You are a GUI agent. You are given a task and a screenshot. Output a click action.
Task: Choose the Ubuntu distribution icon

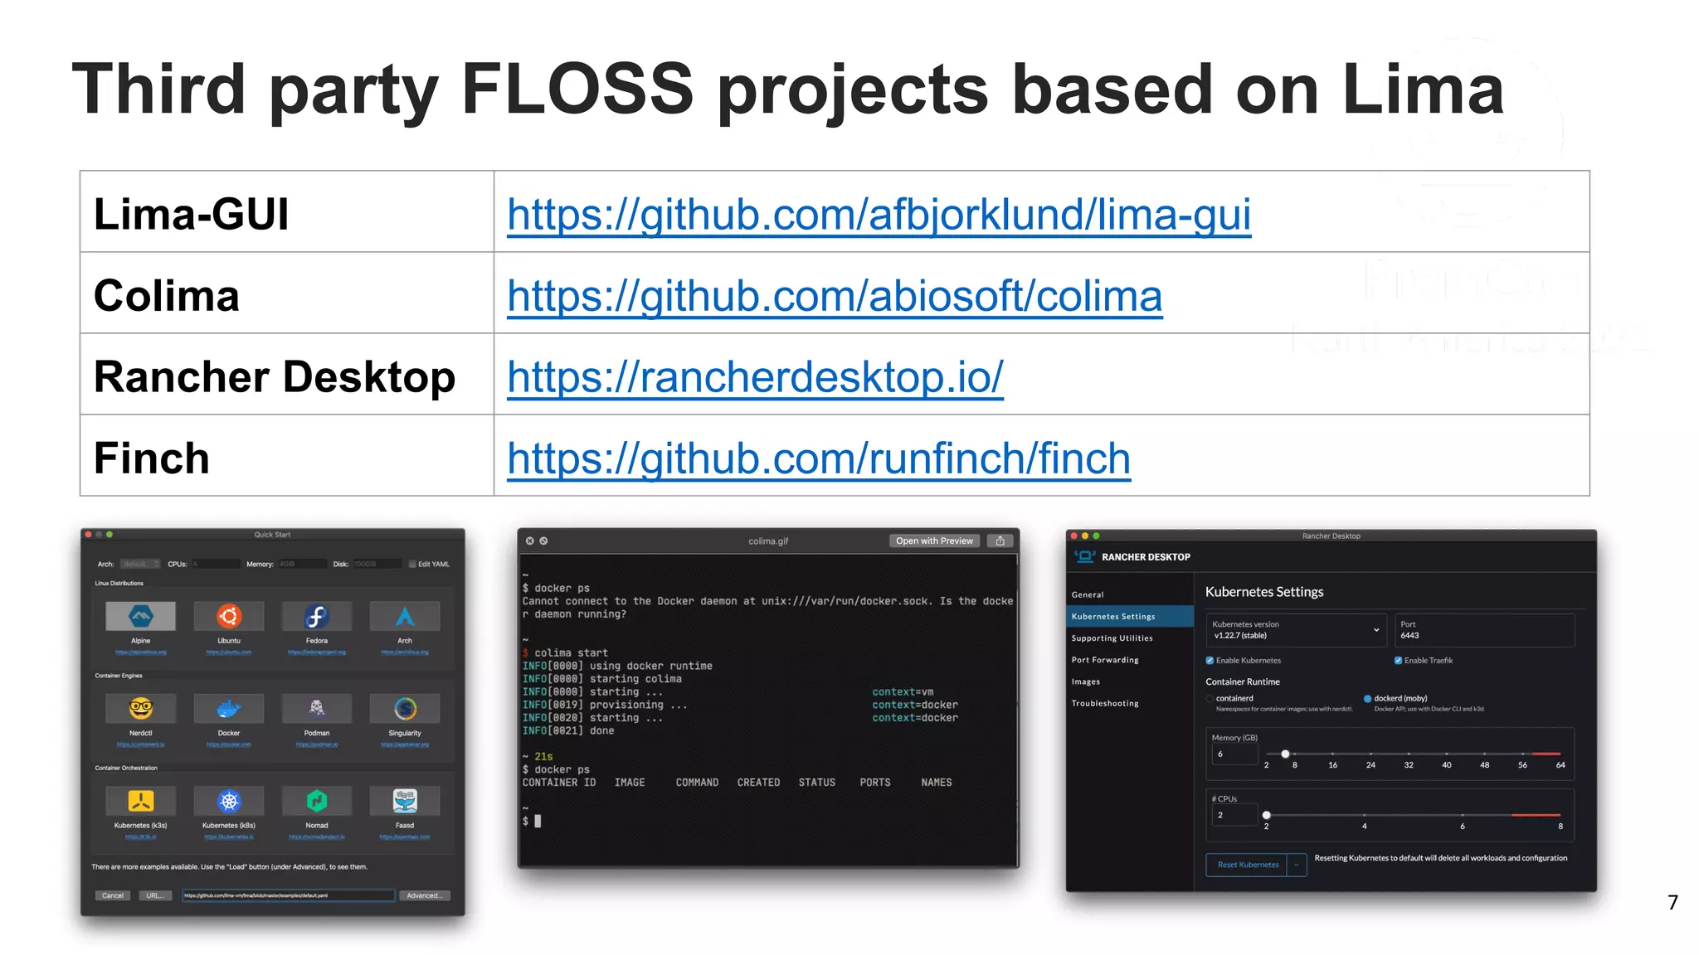click(229, 617)
